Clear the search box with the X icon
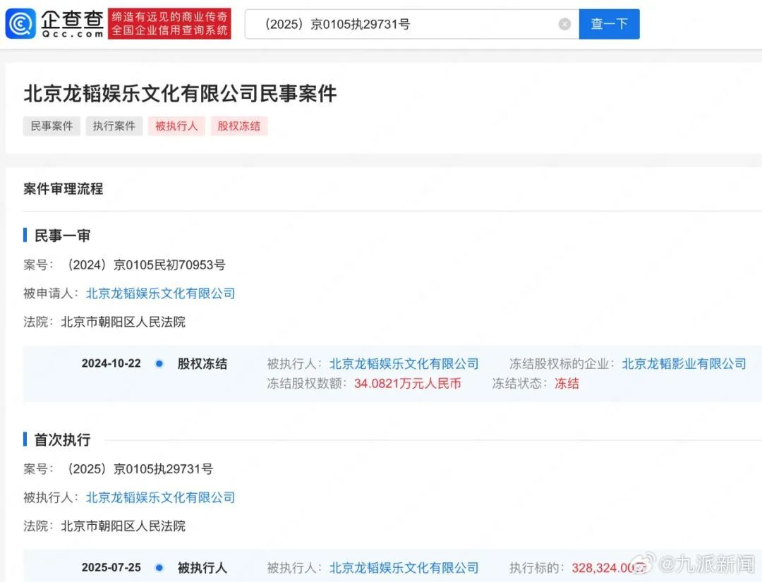The image size is (762, 582). pyautogui.click(x=564, y=24)
